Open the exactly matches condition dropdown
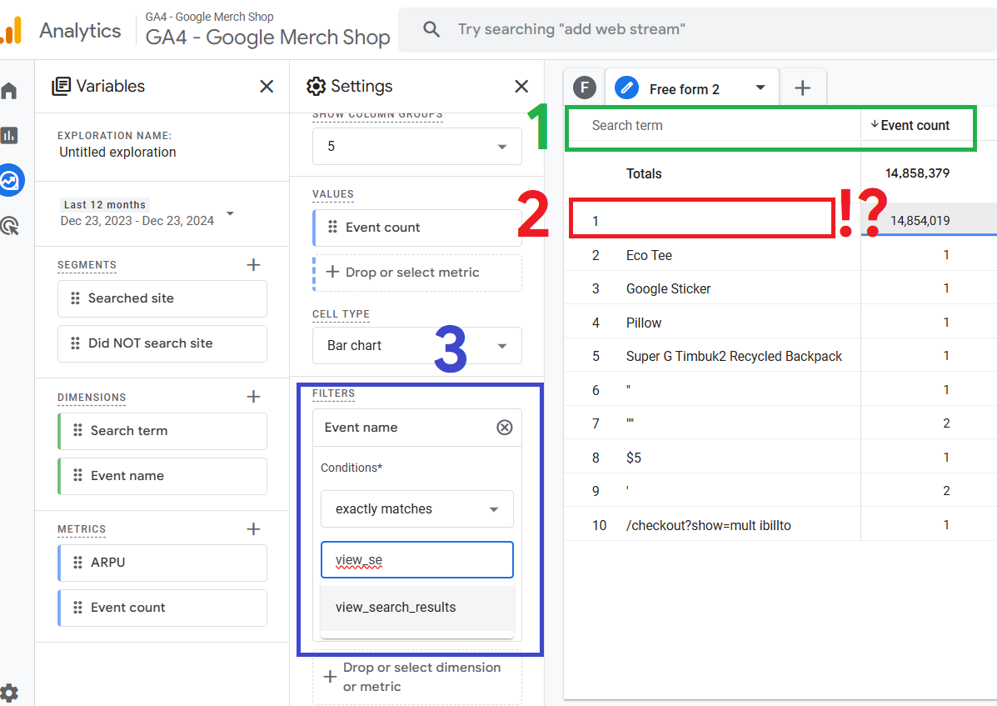This screenshot has width=997, height=706. click(x=417, y=508)
